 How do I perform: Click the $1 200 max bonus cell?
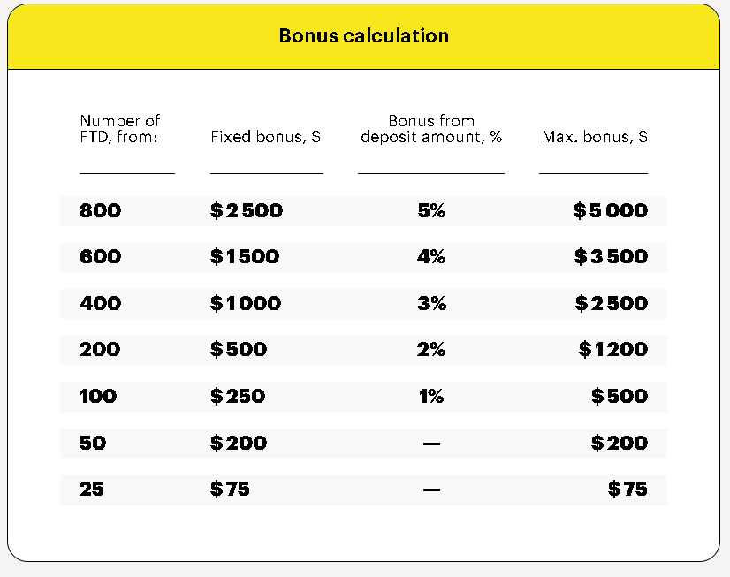tap(612, 350)
